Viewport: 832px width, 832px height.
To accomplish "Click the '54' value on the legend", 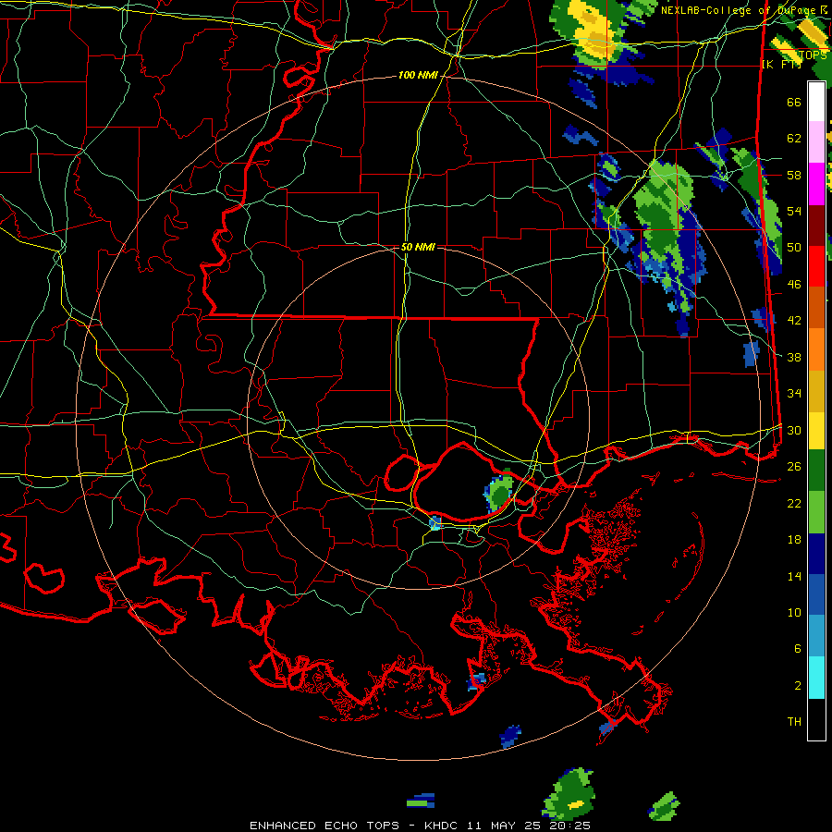I will (794, 211).
